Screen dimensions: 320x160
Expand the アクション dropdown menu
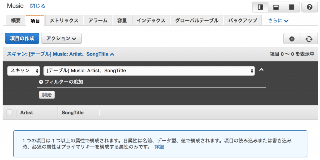coord(61,38)
